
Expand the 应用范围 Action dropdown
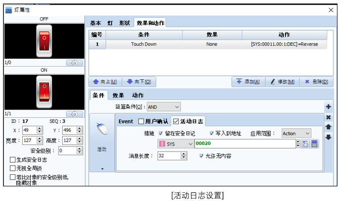(296, 133)
